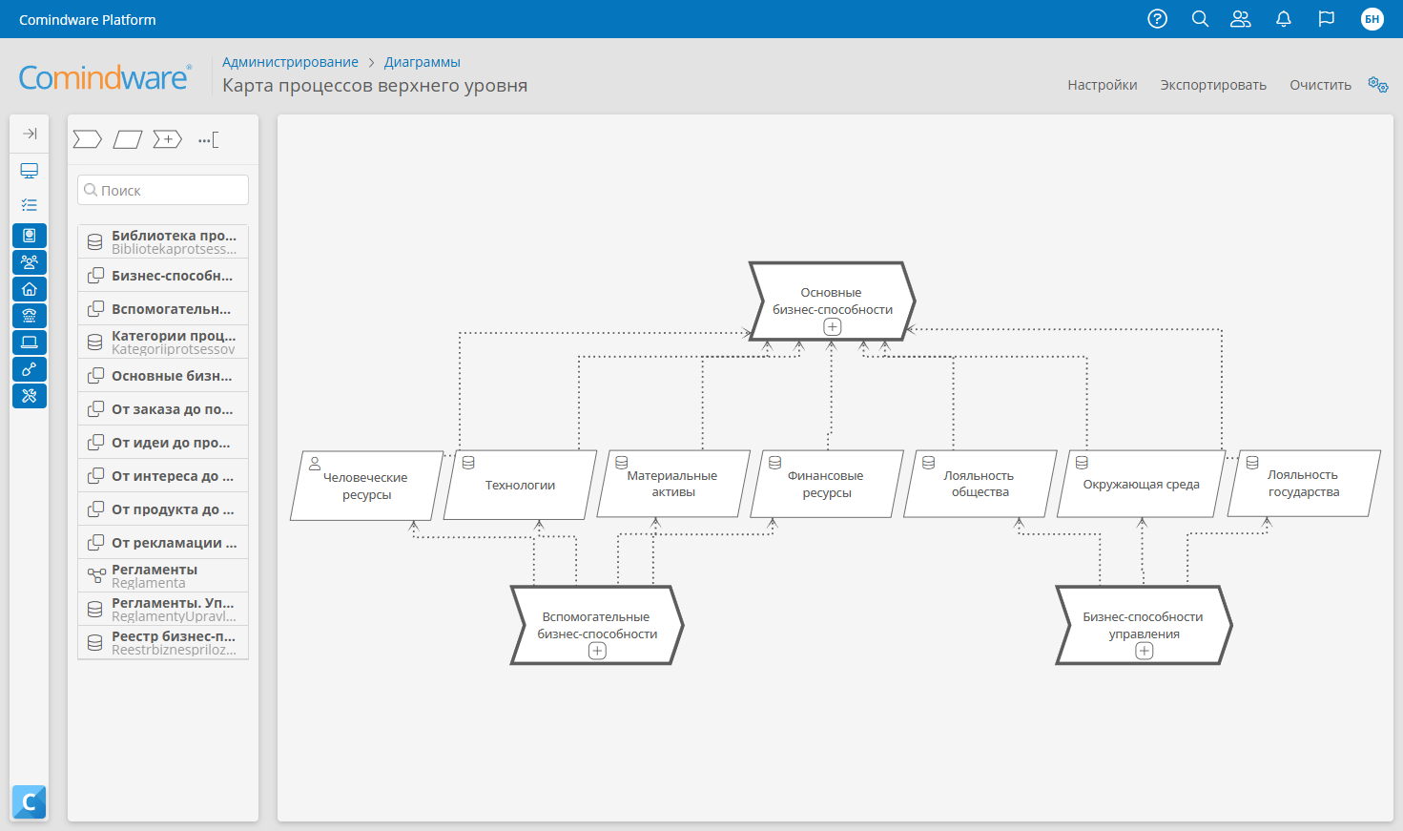Click the help question mark icon

(x=1157, y=19)
